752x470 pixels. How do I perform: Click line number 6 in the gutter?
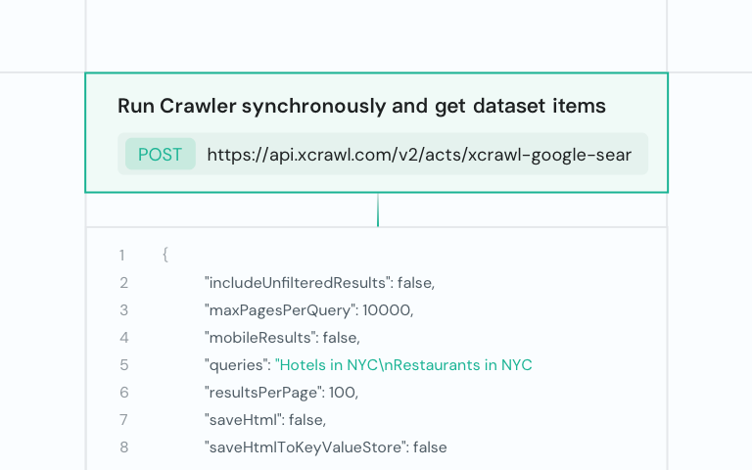(123, 393)
